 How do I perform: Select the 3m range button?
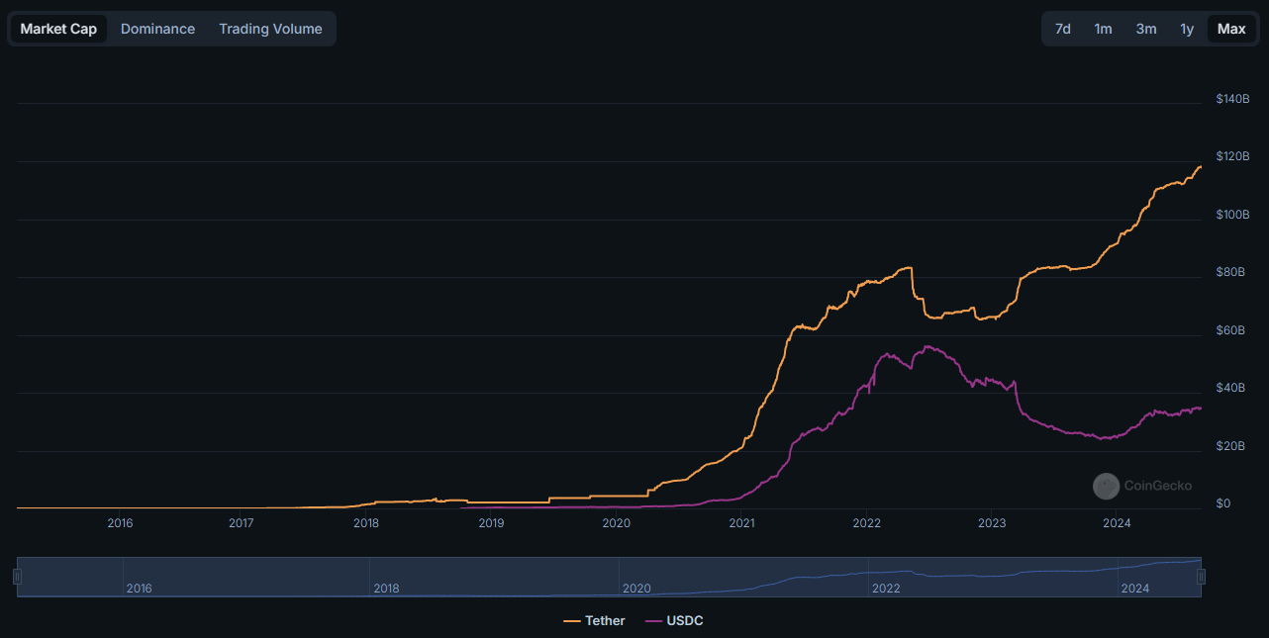[x=1145, y=29]
